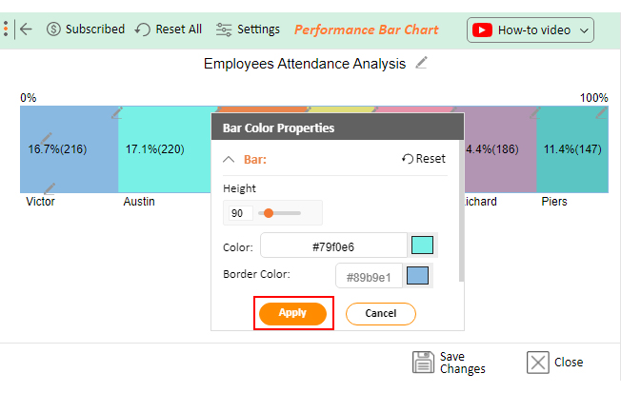Viewport: 621px width, 393px height.
Task: Edit chart title with pencil icon
Action: pyautogui.click(x=421, y=63)
